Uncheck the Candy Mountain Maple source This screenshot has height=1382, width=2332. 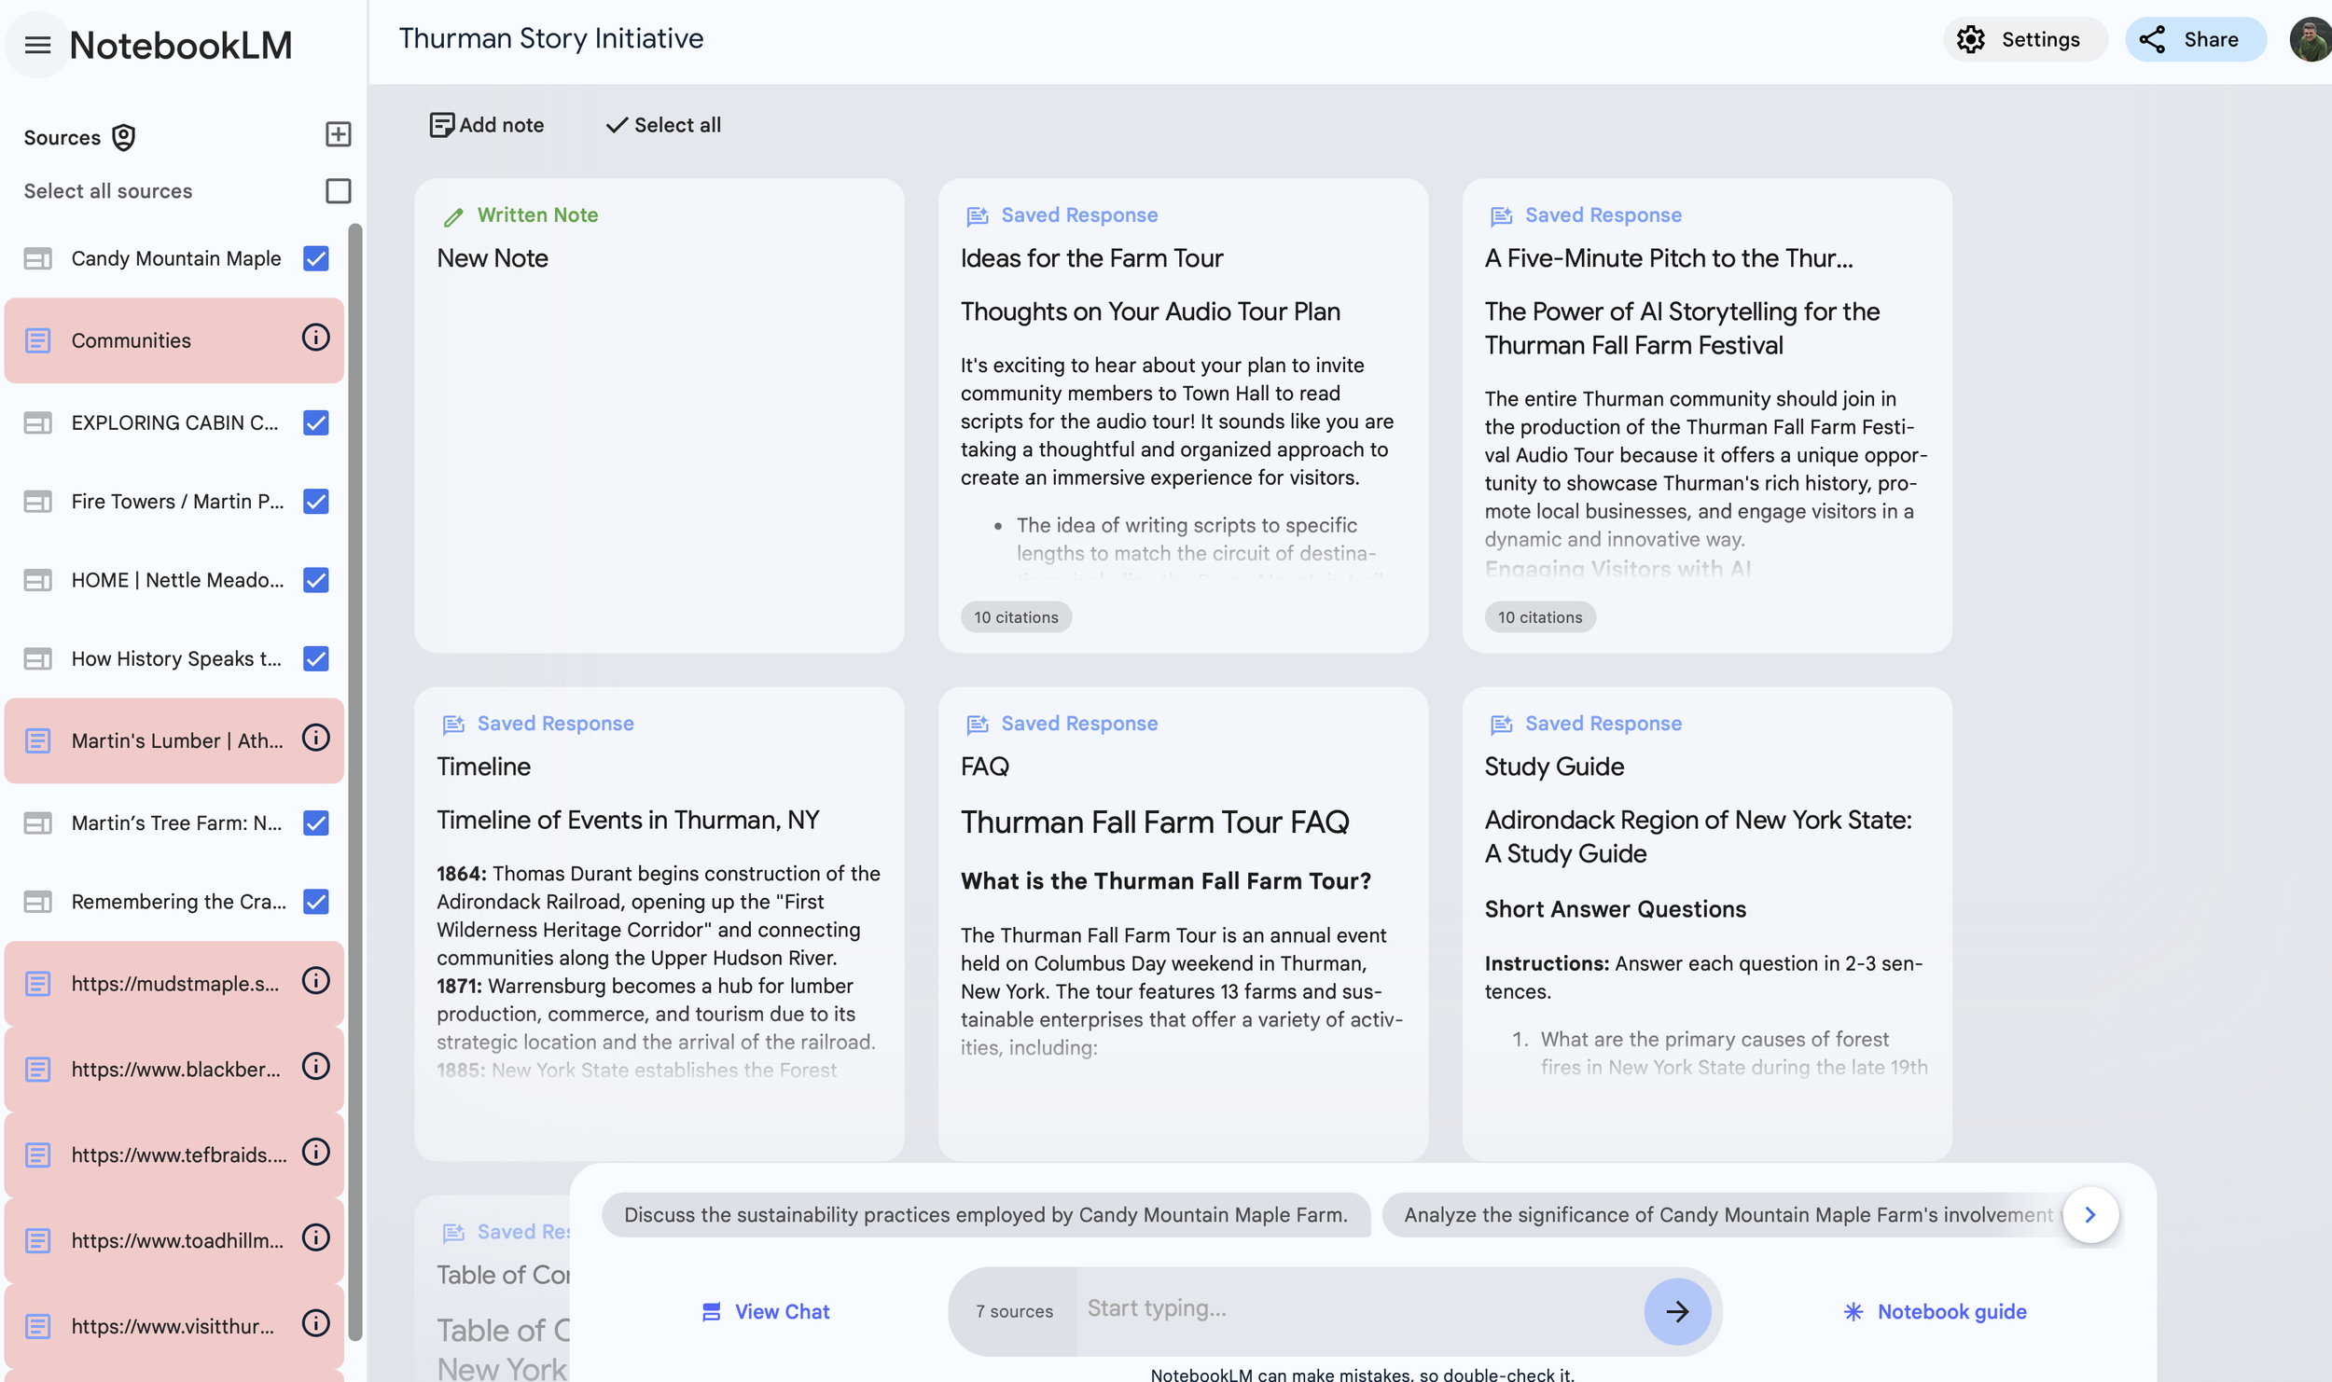point(316,258)
